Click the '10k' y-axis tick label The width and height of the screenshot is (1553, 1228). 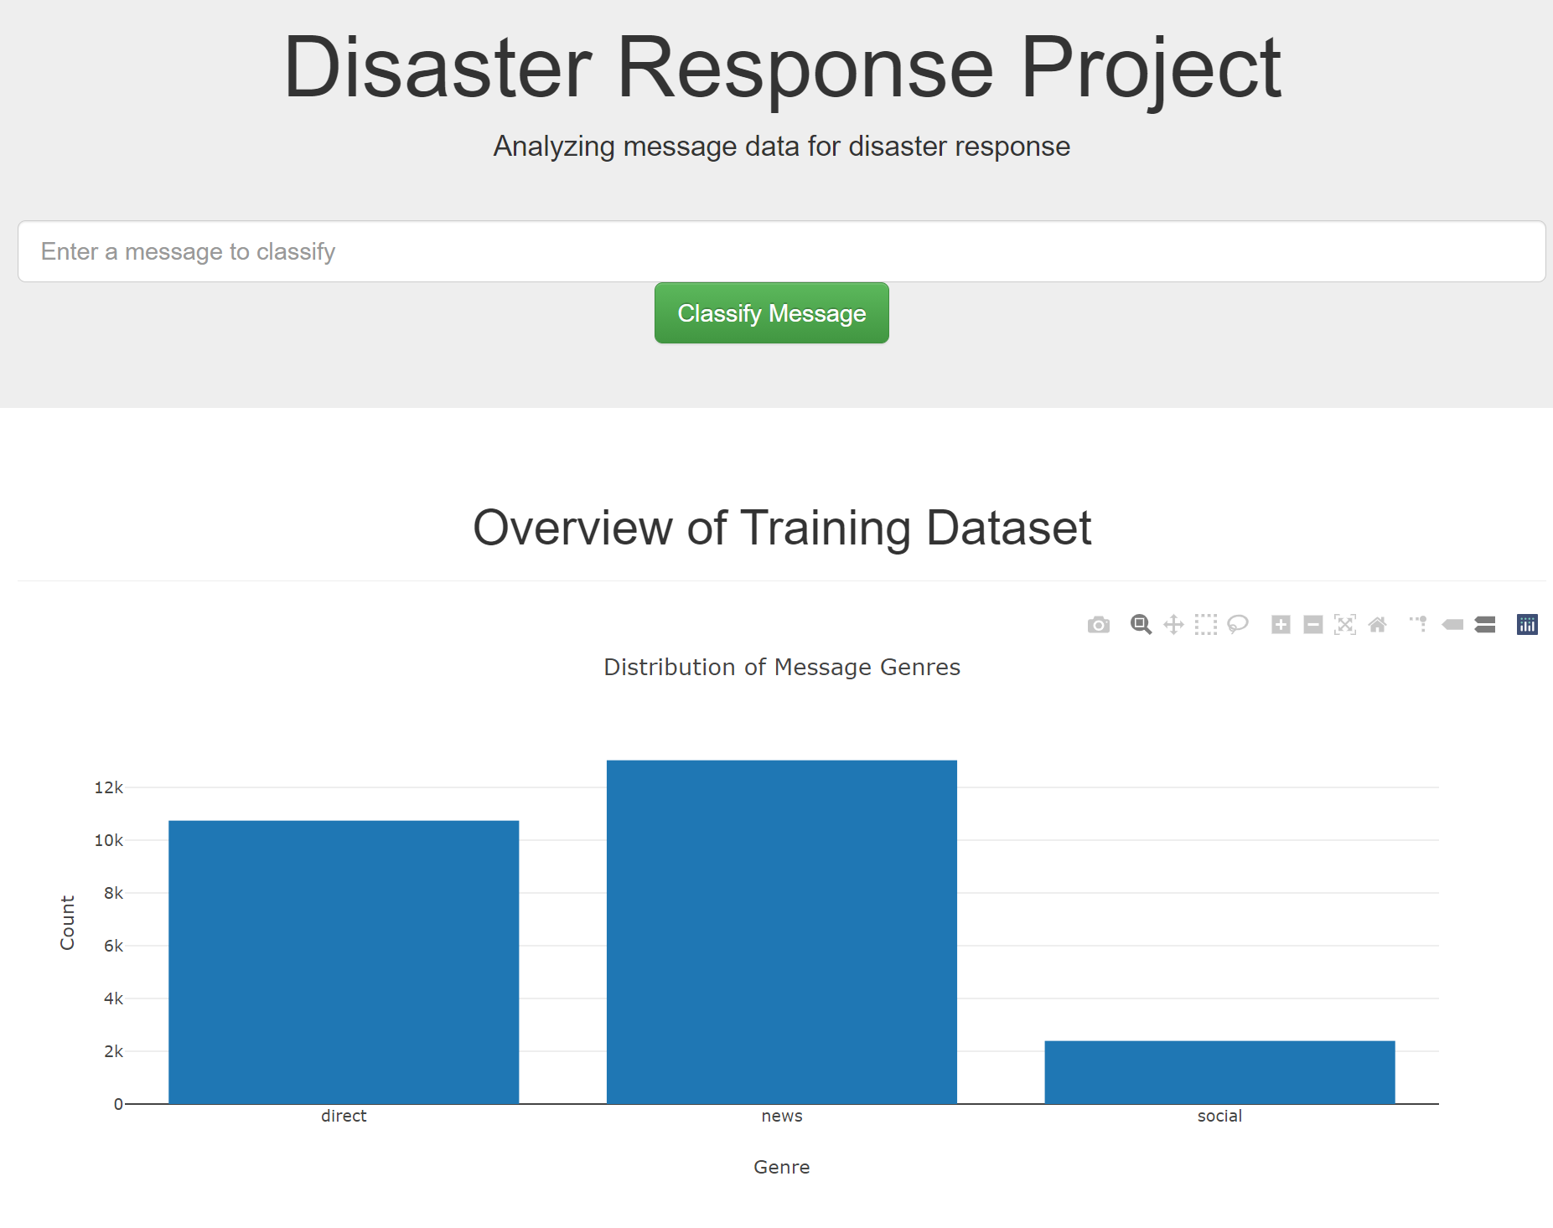[x=108, y=840]
